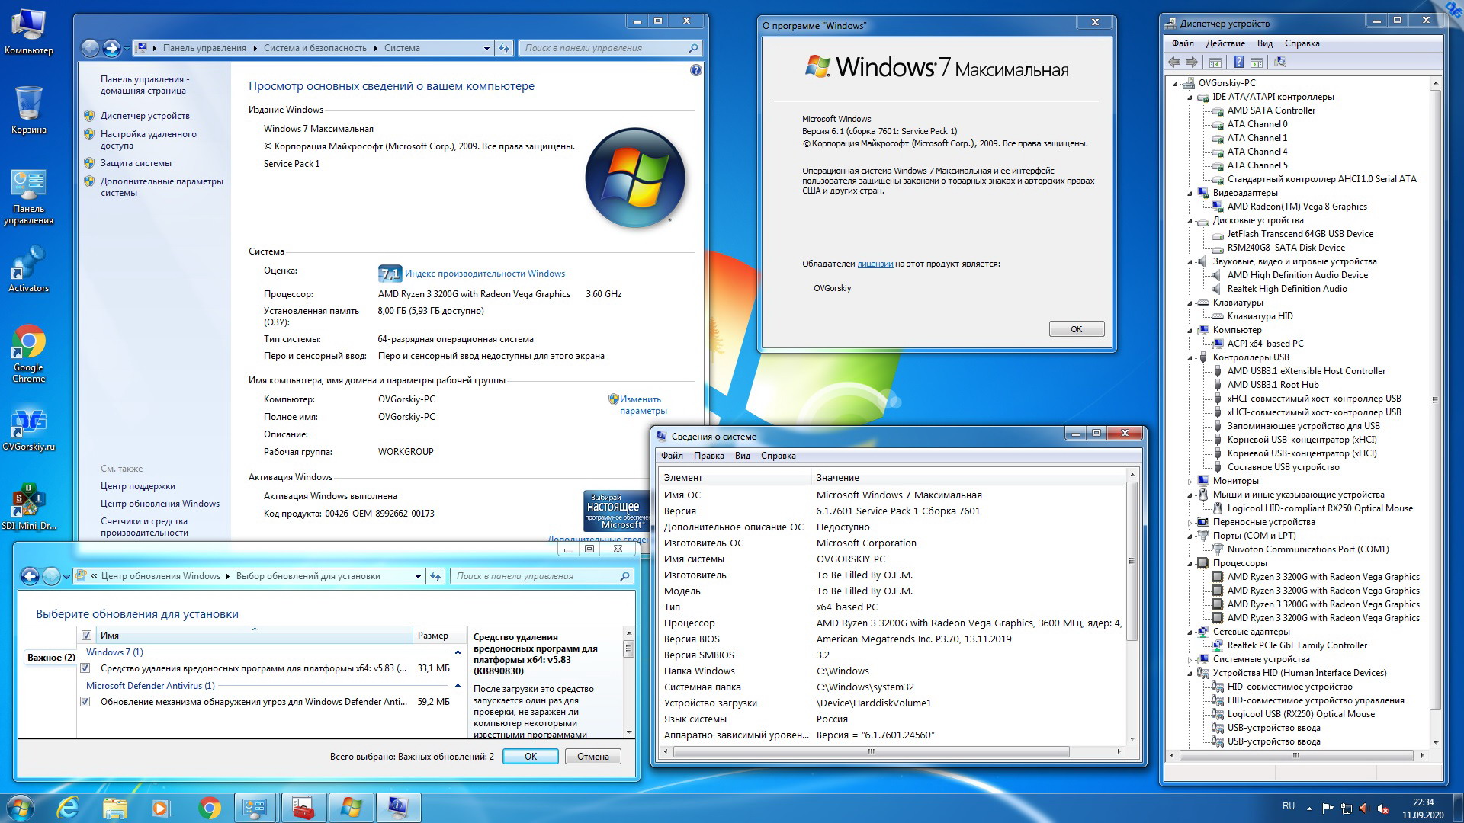Image resolution: width=1464 pixels, height=823 pixels.
Task: Open the OVGorskiy.ru desktop shortcut
Action: pyautogui.click(x=29, y=430)
